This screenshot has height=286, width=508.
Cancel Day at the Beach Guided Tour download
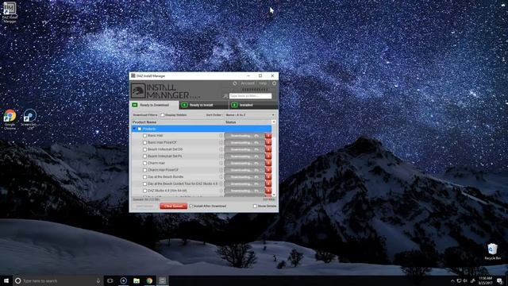coord(268,184)
